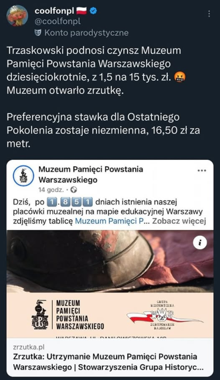Open the Muzeum Pamięci P... tagged link
This screenshot has width=220, height=380.
(111, 221)
